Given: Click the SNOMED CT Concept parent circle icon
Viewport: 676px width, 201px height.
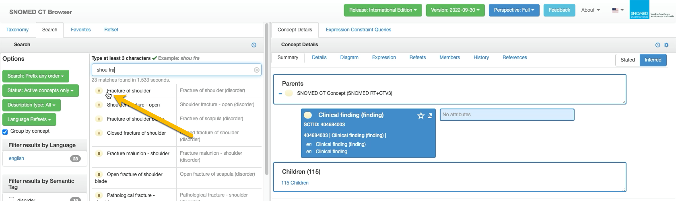Looking at the screenshot, I should tap(289, 93).
